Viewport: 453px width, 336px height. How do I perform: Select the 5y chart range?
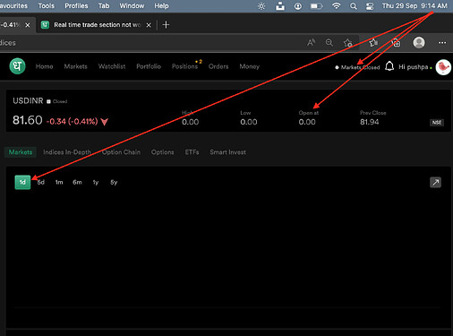pos(114,182)
